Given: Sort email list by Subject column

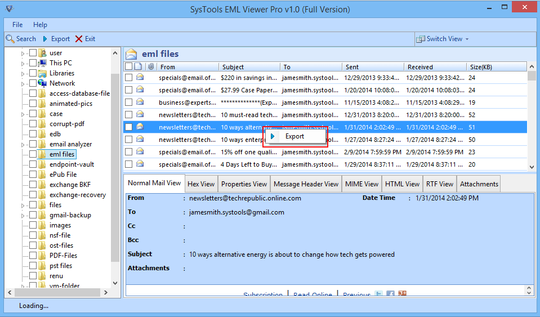Looking at the screenshot, I should (249, 67).
